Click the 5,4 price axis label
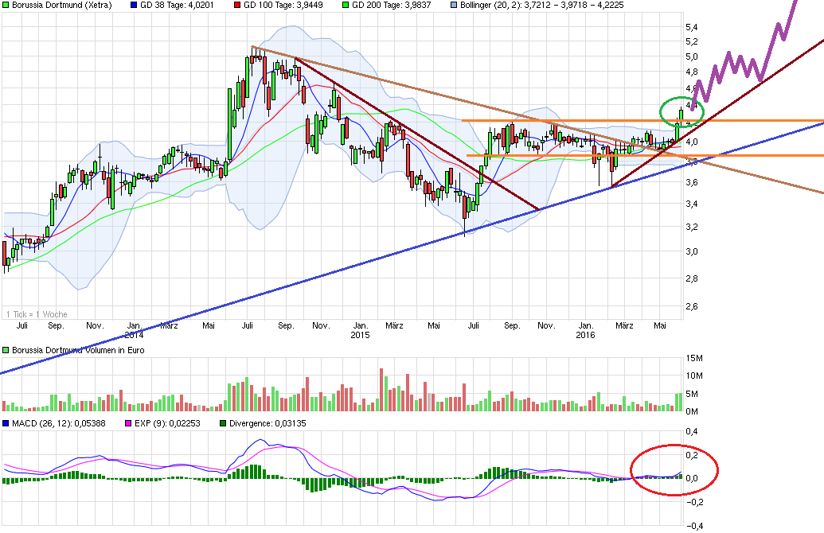Image resolution: width=824 pixels, height=533 pixels. click(692, 27)
